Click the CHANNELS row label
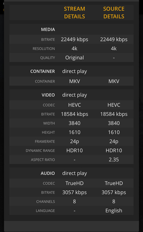The width and height of the screenshot is (143, 232). (x=46, y=202)
